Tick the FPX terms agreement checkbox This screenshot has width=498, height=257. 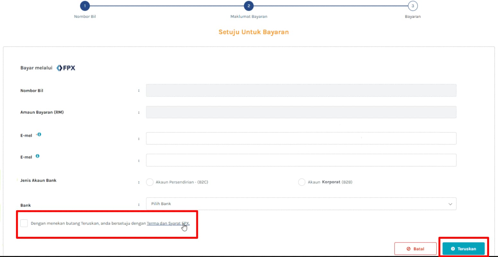tap(24, 223)
